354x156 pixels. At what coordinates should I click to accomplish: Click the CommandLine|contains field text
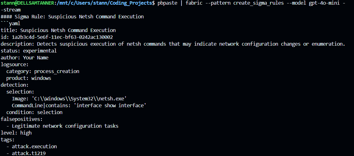[x=42, y=105]
